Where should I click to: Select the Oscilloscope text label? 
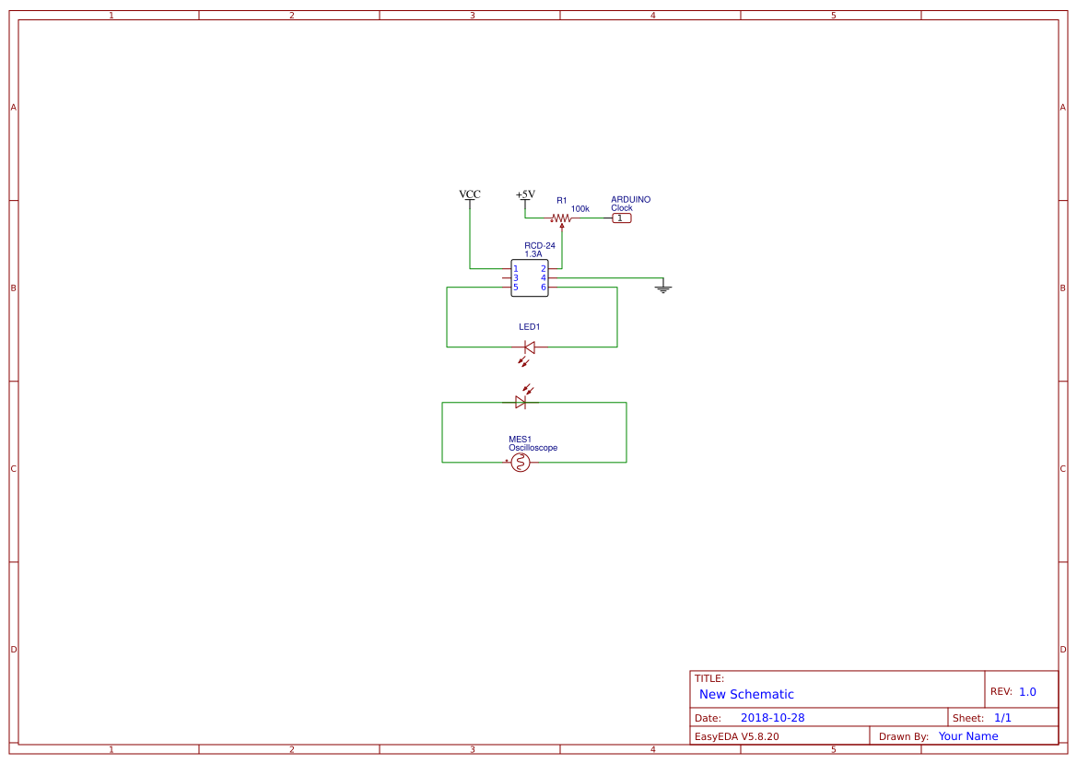pos(533,448)
